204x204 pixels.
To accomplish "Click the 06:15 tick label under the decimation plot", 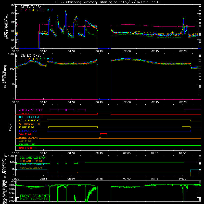I will 43,179.
